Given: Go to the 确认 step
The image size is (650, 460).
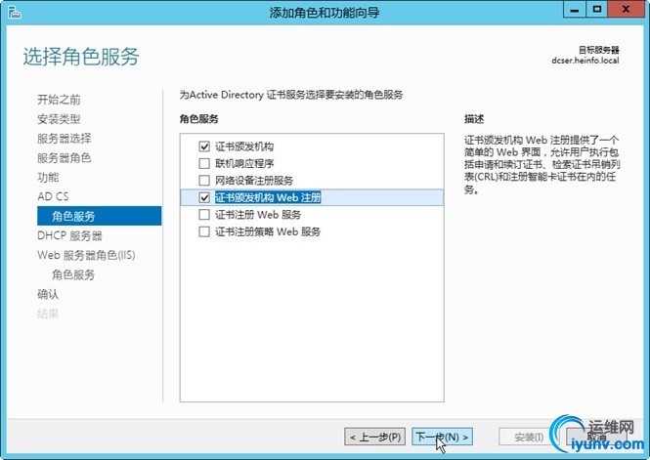Looking at the screenshot, I should pyautogui.click(x=48, y=294).
